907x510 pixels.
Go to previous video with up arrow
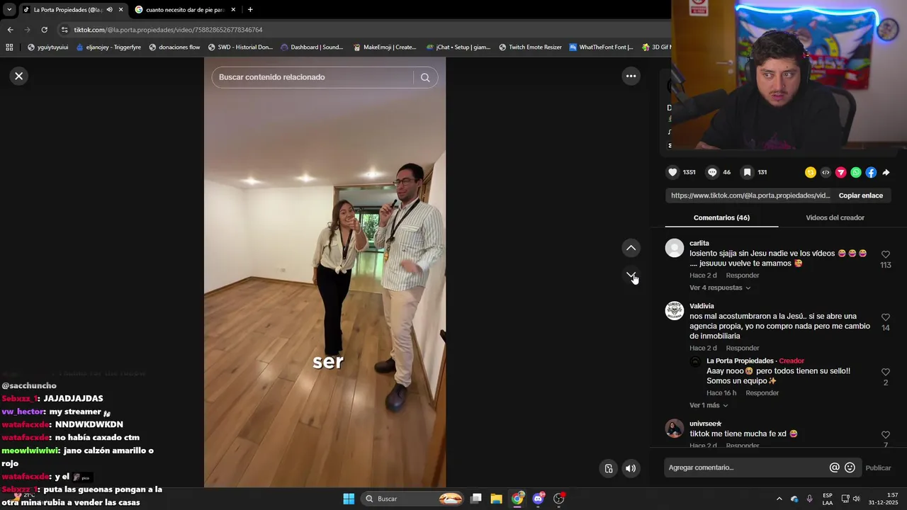pos(631,248)
